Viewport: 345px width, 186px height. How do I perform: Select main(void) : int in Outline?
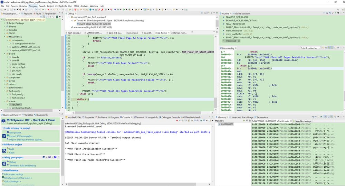[233, 41]
